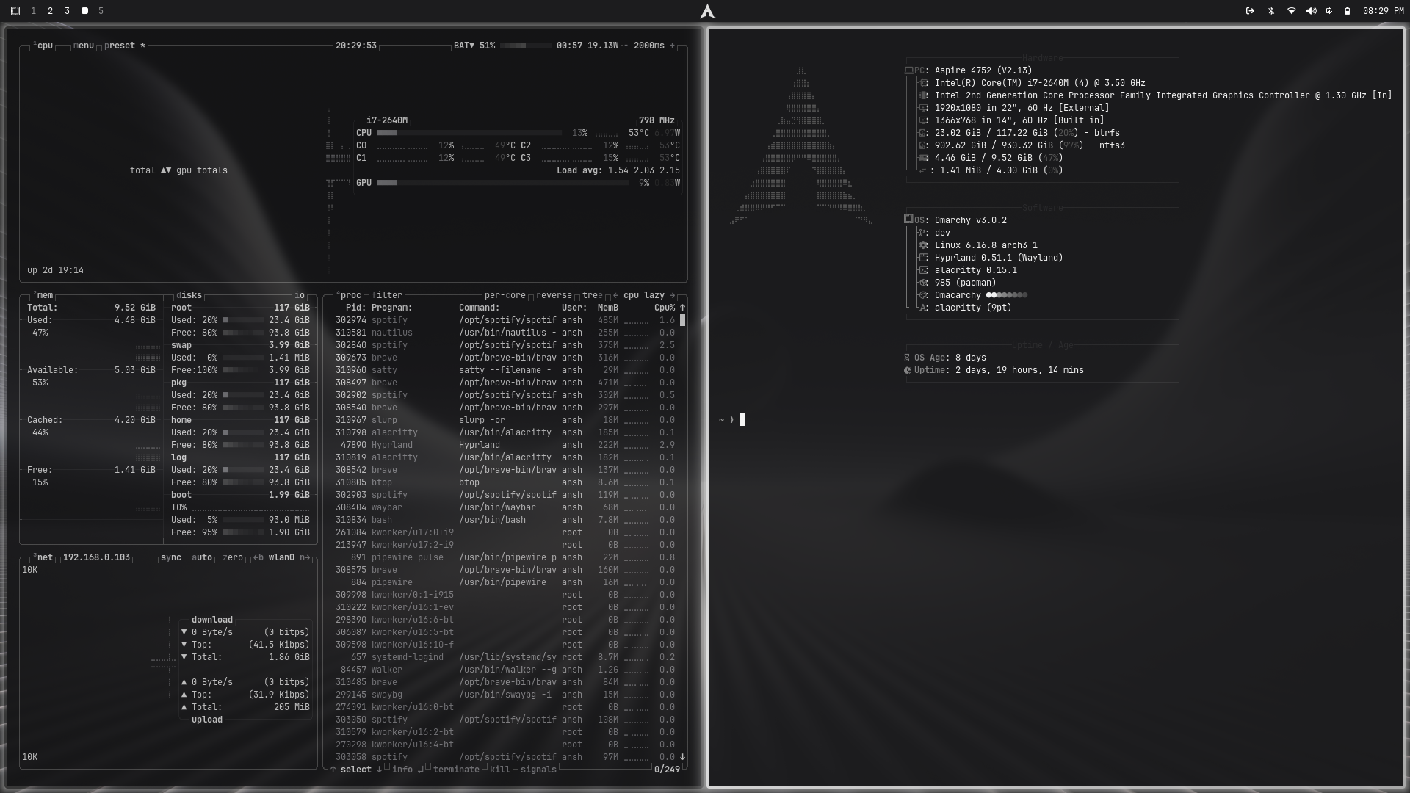Click the battery tray icon

coord(1347,11)
